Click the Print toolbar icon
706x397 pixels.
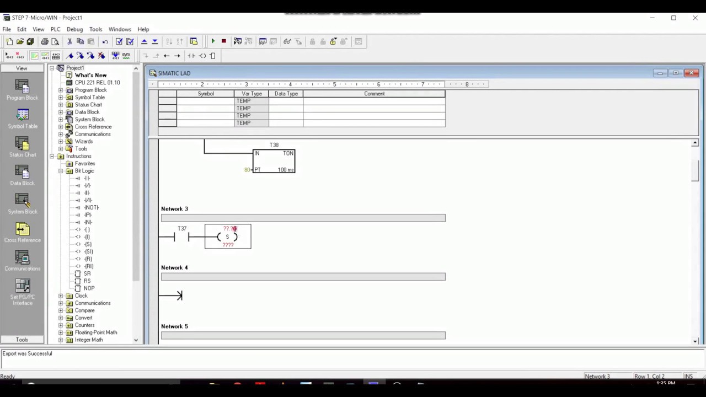[45, 41]
